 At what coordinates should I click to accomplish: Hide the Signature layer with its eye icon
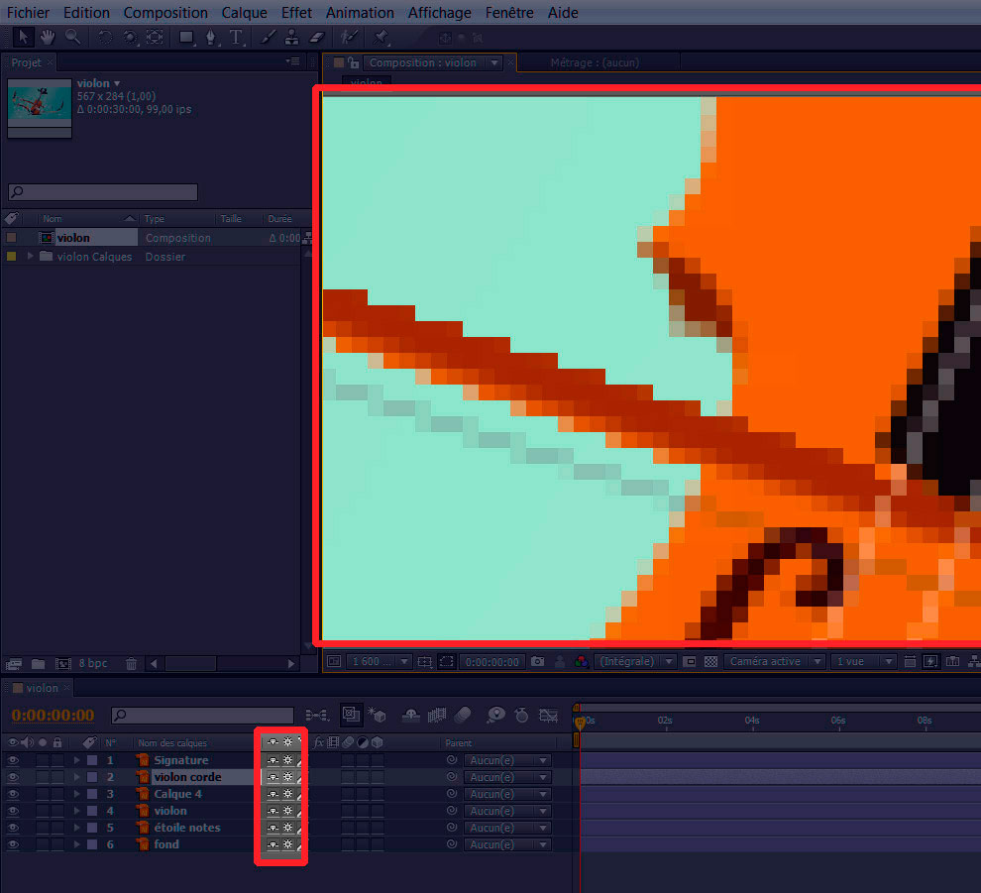(13, 760)
